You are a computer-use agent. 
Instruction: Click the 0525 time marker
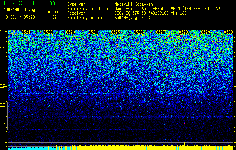pyautogui.click(x=116, y=32)
